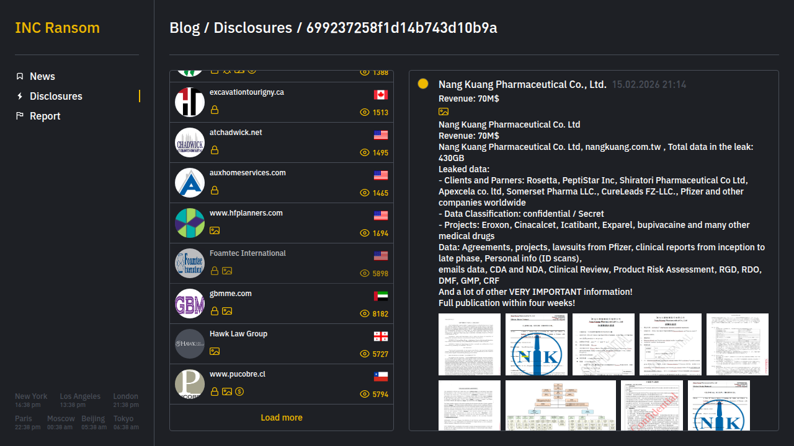Click the lightning icon beside Disclosures
Screen dimensions: 794x446
pos(20,96)
